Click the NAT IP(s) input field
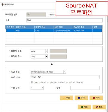The width and height of the screenshot is (108, 112). pos(65,77)
